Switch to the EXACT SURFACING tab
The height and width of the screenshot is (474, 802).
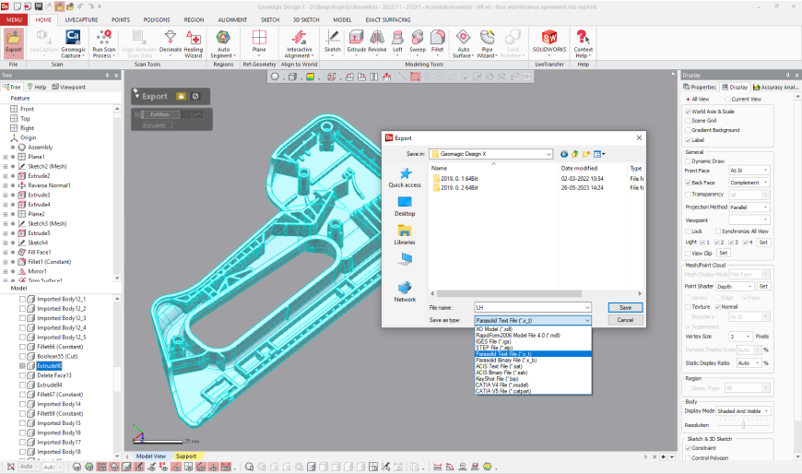coord(388,20)
